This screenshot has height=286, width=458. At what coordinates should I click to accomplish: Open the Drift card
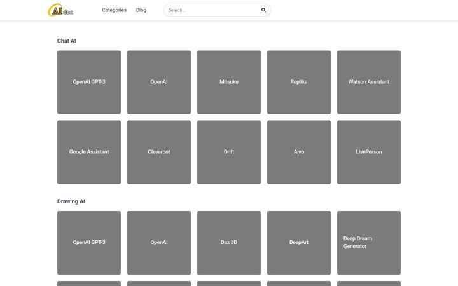coord(229,152)
